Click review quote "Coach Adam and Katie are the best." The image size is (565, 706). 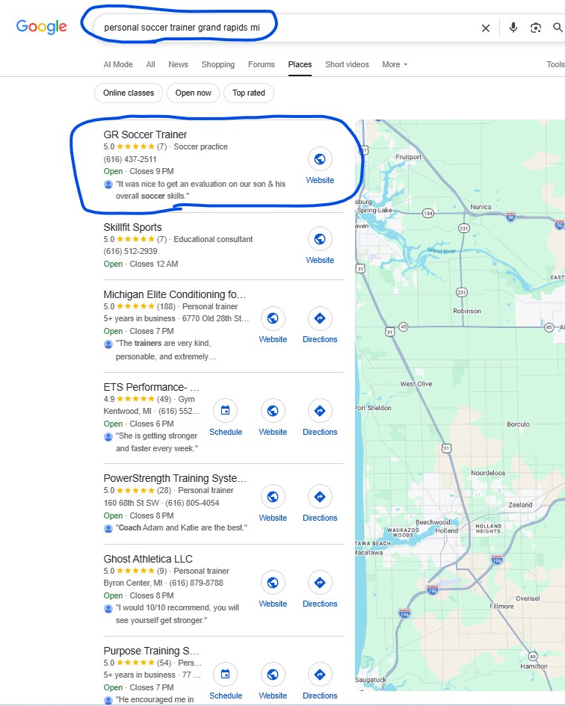[x=182, y=527]
